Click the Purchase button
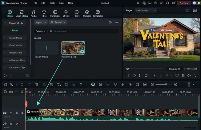 [184, 3]
